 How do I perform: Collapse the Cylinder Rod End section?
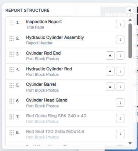click(110, 55)
